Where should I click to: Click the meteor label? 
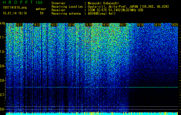[41, 9]
